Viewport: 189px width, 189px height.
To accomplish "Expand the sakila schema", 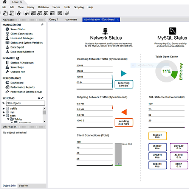I will tap(4, 108).
